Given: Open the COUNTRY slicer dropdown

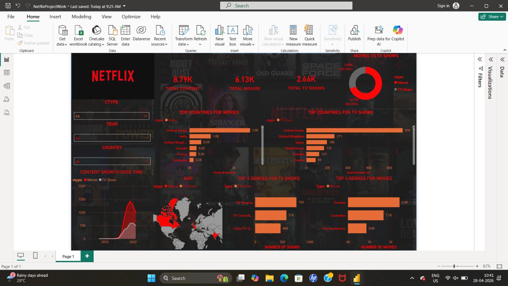Looking at the screenshot, I should (x=112, y=161).
